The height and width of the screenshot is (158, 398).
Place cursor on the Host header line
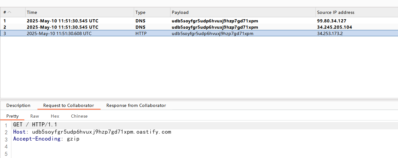tap(92, 132)
